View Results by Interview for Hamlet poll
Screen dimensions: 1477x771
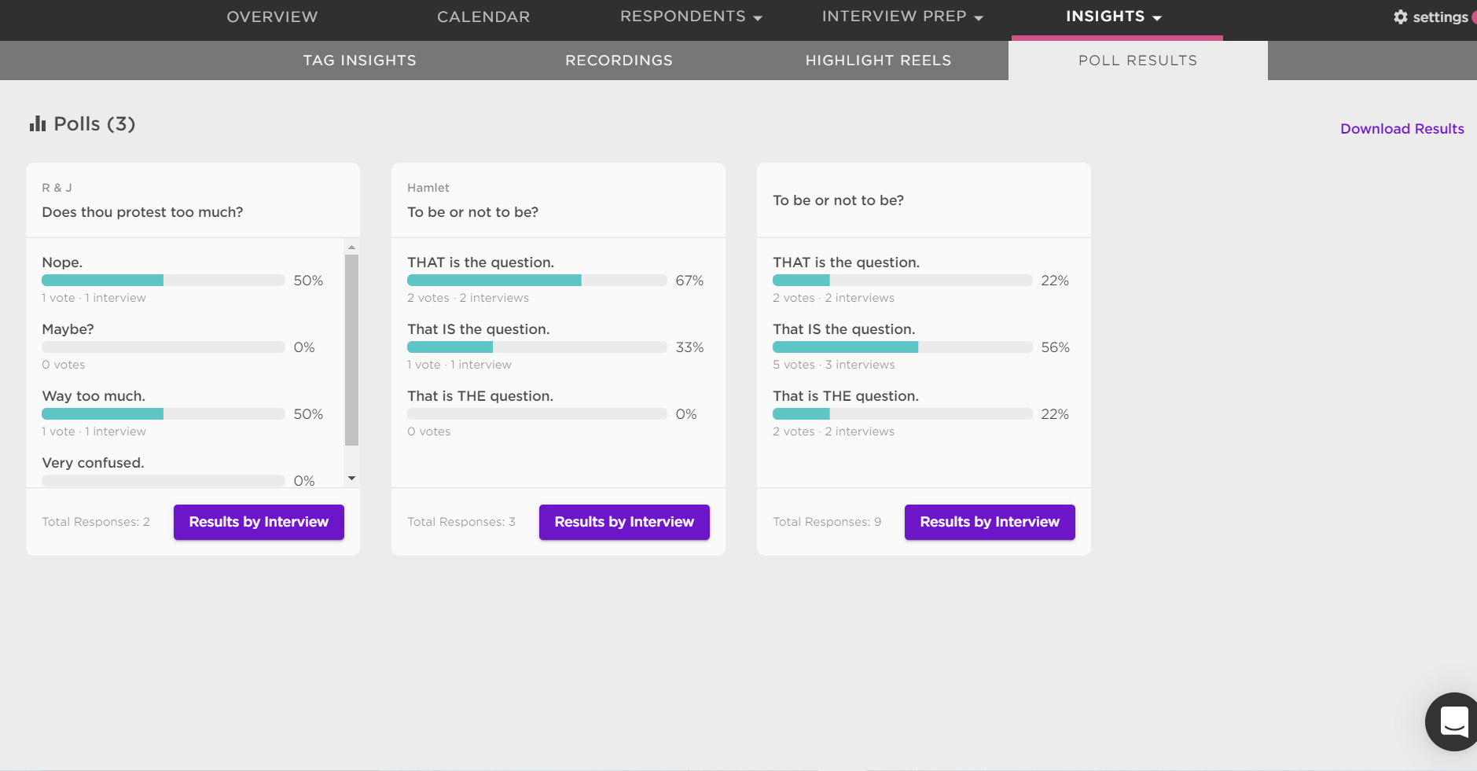[x=624, y=522]
